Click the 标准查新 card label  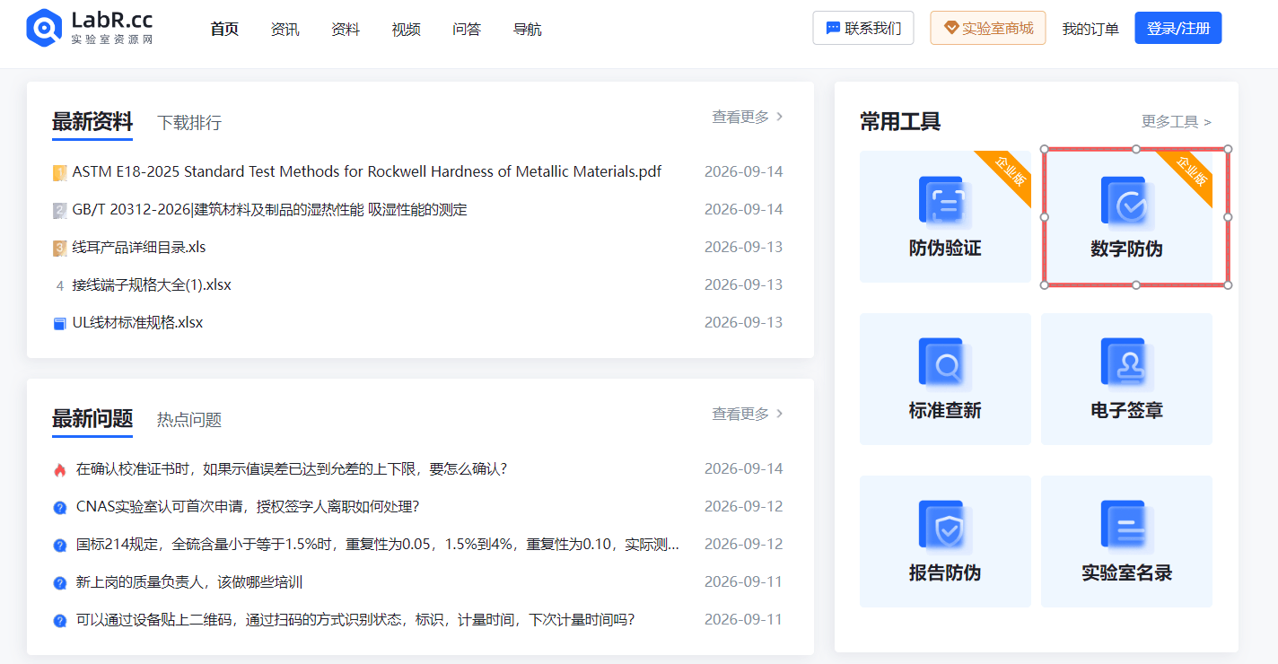click(x=945, y=411)
